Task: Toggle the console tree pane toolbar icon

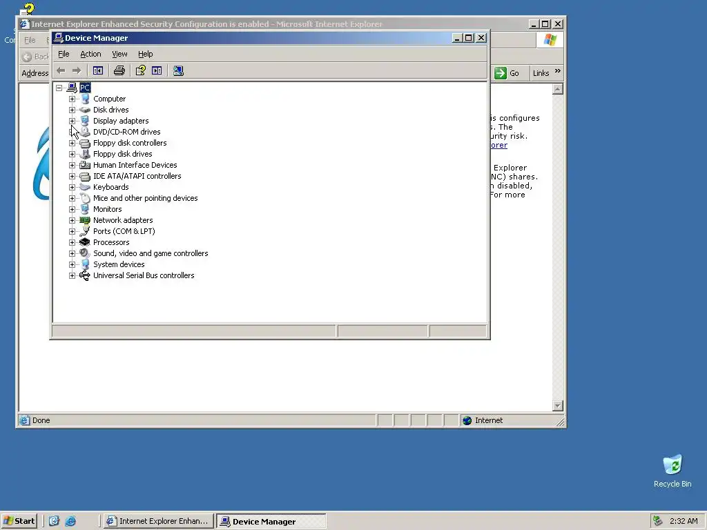Action: click(98, 71)
